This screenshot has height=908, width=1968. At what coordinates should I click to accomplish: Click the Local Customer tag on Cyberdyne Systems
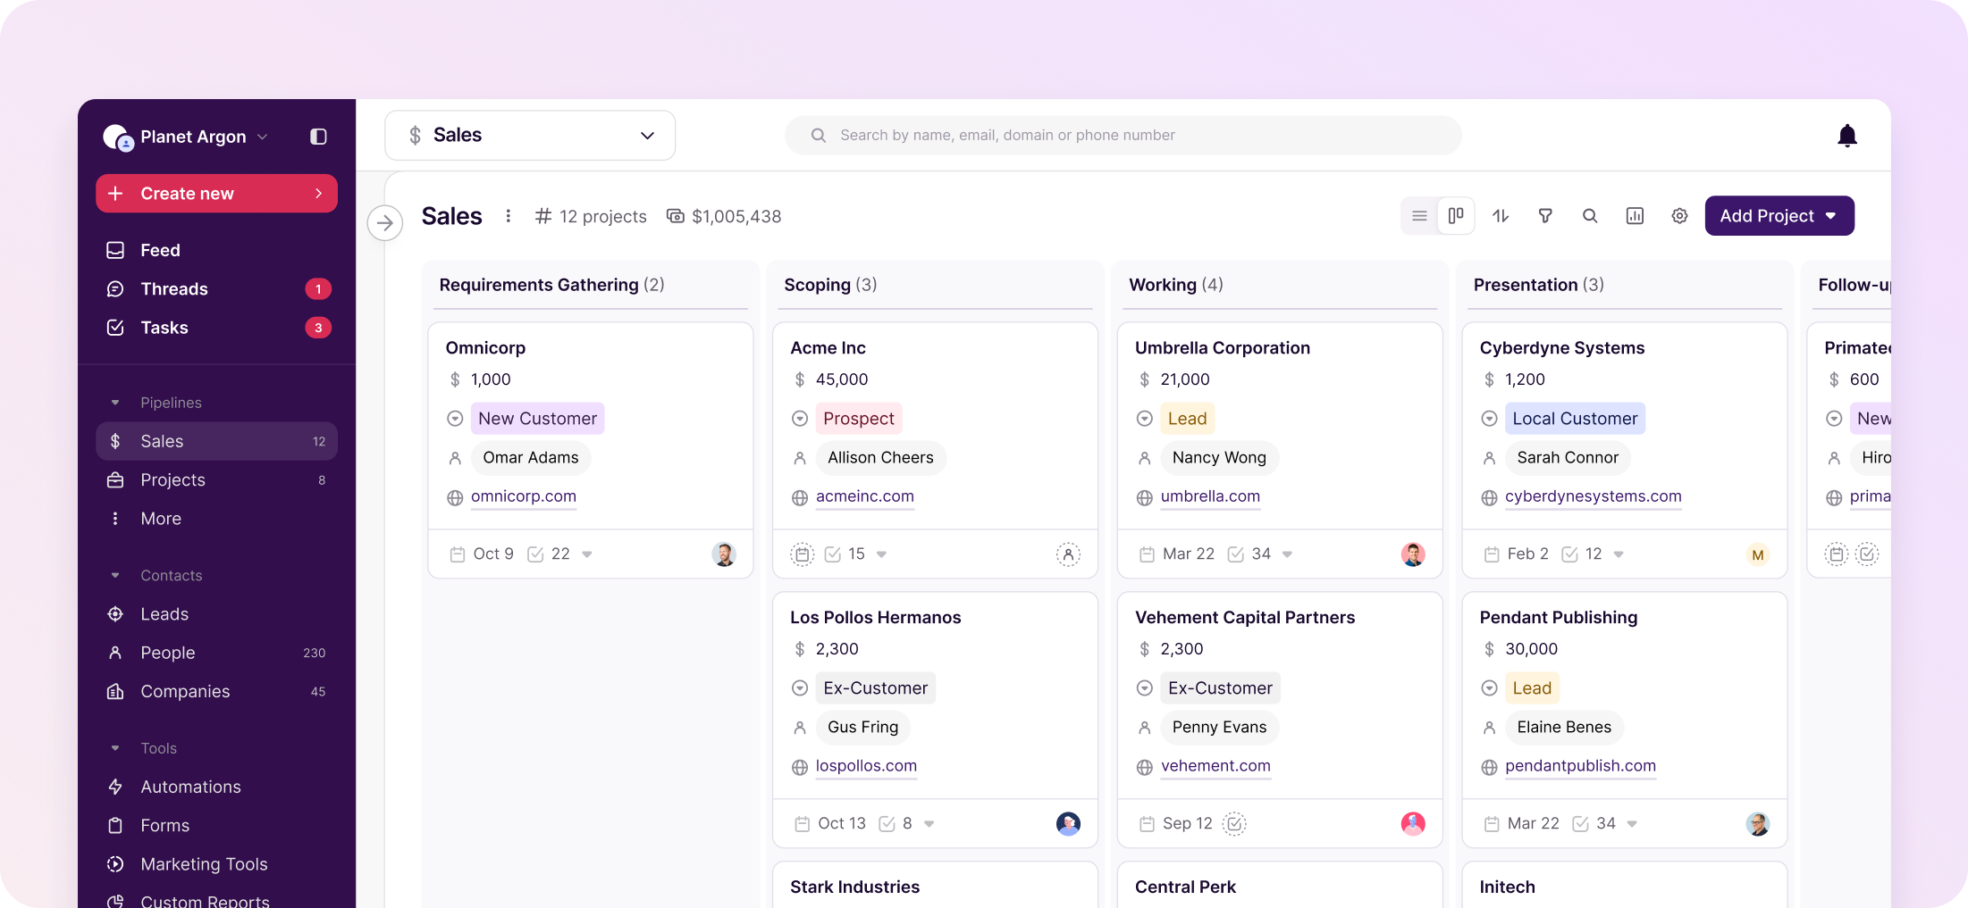[1575, 419]
